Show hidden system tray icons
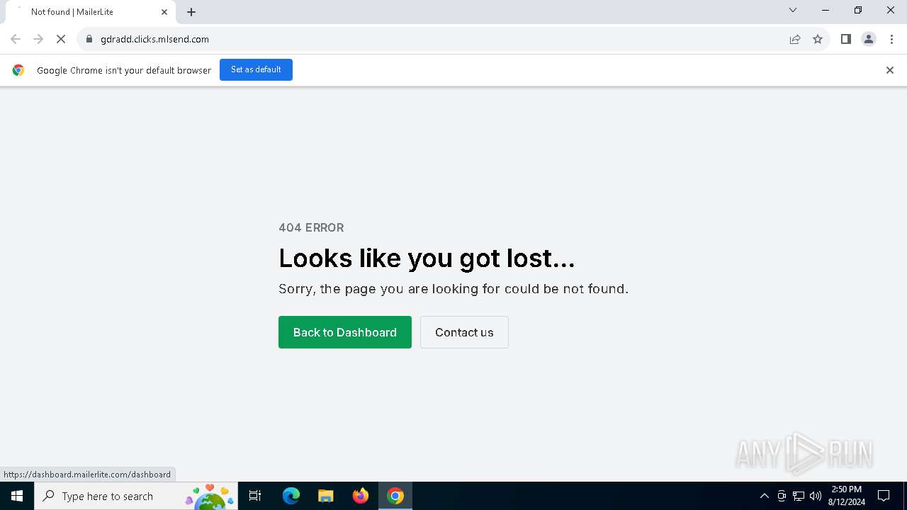Image resolution: width=907 pixels, height=510 pixels. pos(764,496)
